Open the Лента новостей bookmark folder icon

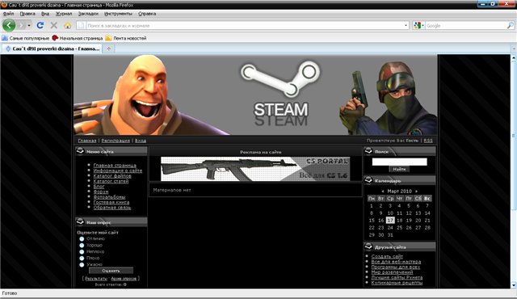(x=108, y=38)
